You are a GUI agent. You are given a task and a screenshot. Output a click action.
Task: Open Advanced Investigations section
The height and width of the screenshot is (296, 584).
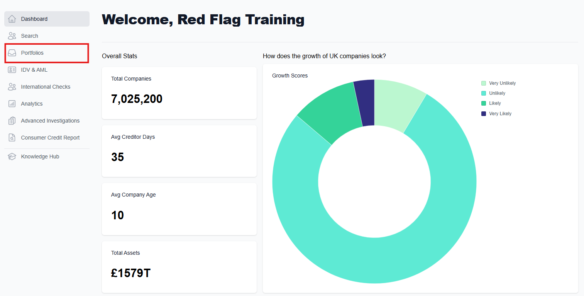(x=47, y=121)
